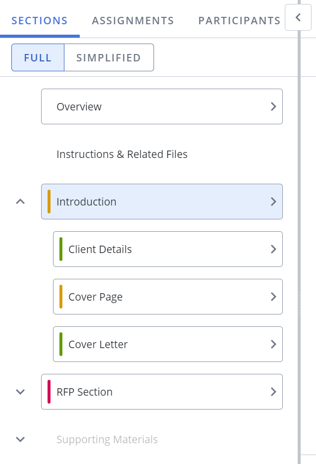
Task: Collapse the sidebar panel with left chevron
Action: pos(298,17)
